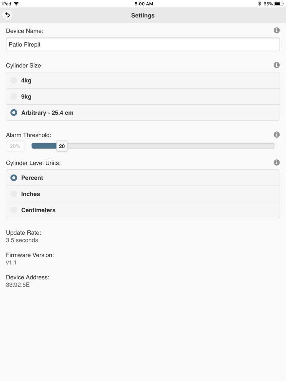Open the Cylinder Level Units info icon
The width and height of the screenshot is (286, 381).
pyautogui.click(x=277, y=163)
